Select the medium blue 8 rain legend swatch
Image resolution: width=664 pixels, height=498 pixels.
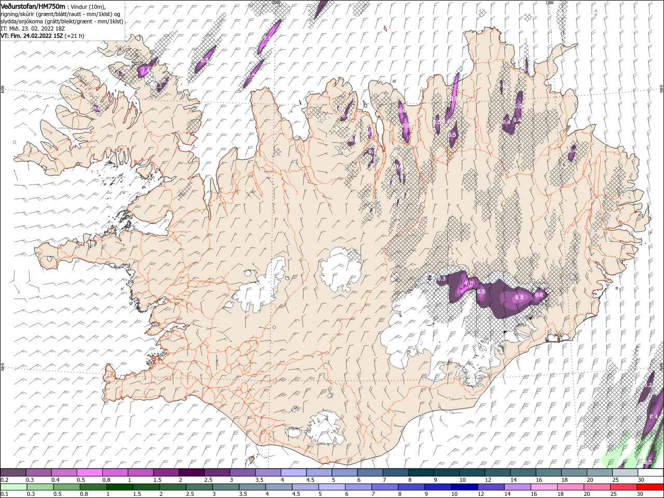(x=411, y=487)
